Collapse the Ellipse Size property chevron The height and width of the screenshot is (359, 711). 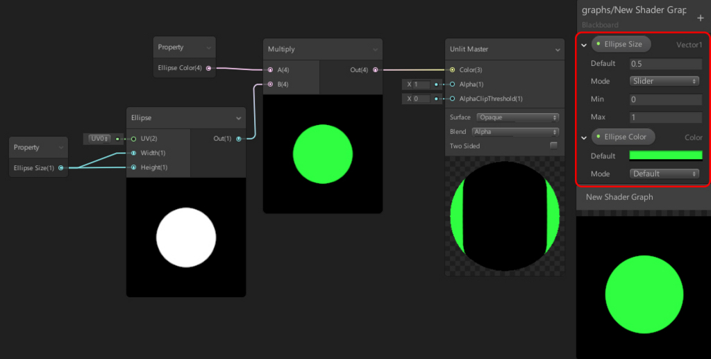[x=584, y=45]
